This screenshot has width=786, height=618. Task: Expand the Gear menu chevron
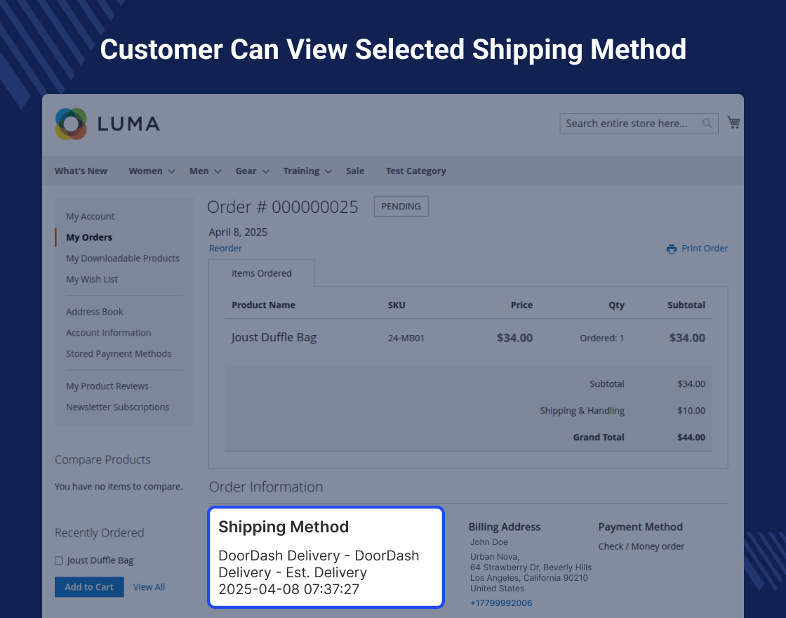(266, 171)
